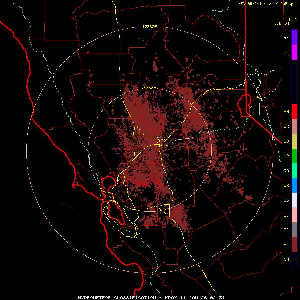The width and height of the screenshot is (300, 300).
Task: Click the ND black legend swatch
Action: point(294,259)
